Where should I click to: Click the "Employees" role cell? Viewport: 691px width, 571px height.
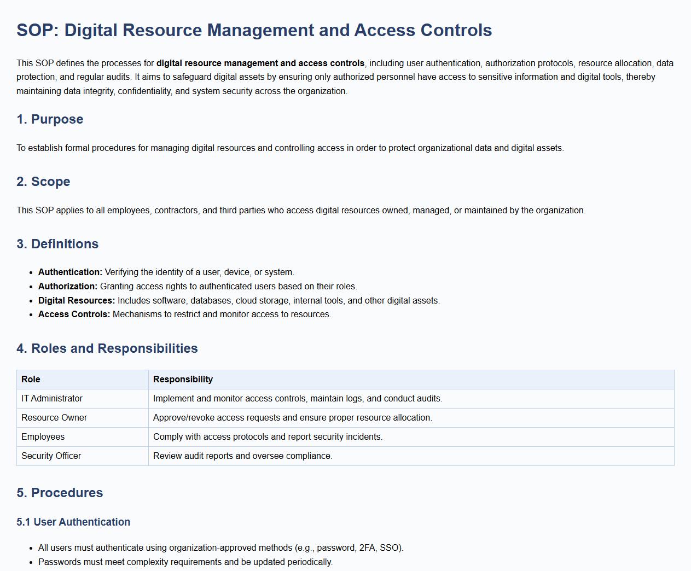43,437
